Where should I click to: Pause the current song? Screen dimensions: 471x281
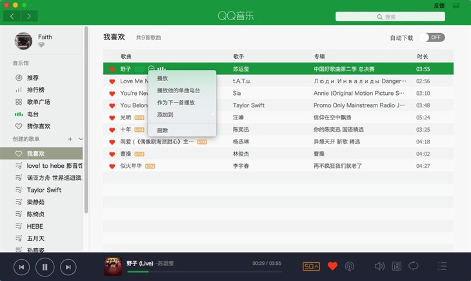45,267
